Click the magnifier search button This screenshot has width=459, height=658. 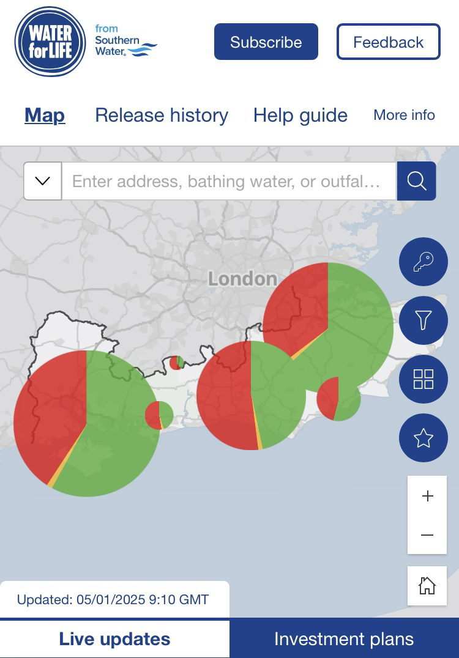click(416, 181)
